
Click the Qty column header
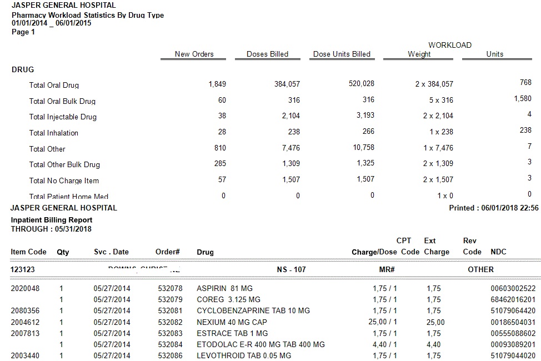[63, 252]
